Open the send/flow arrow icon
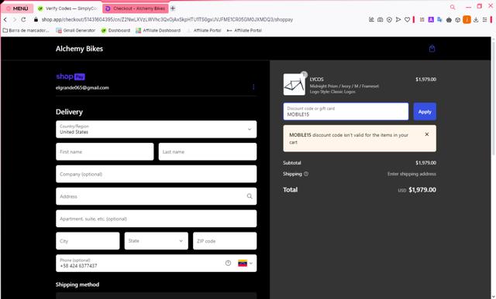496x299 pixels. click(x=398, y=19)
